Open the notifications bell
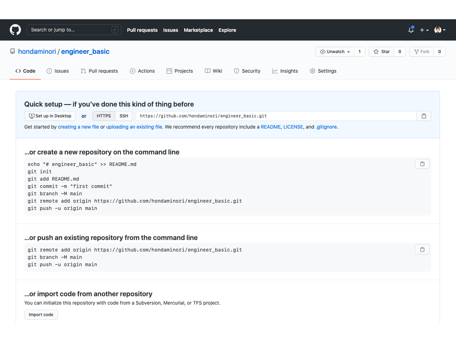 (411, 30)
